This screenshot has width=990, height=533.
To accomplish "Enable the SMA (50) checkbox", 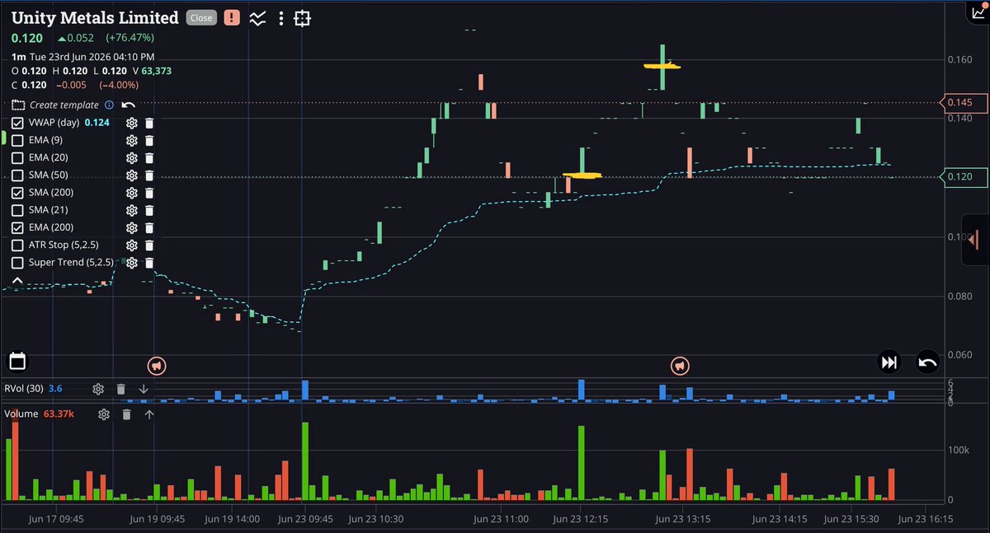I will [x=18, y=175].
